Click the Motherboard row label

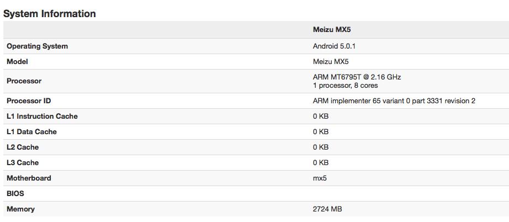29,178
